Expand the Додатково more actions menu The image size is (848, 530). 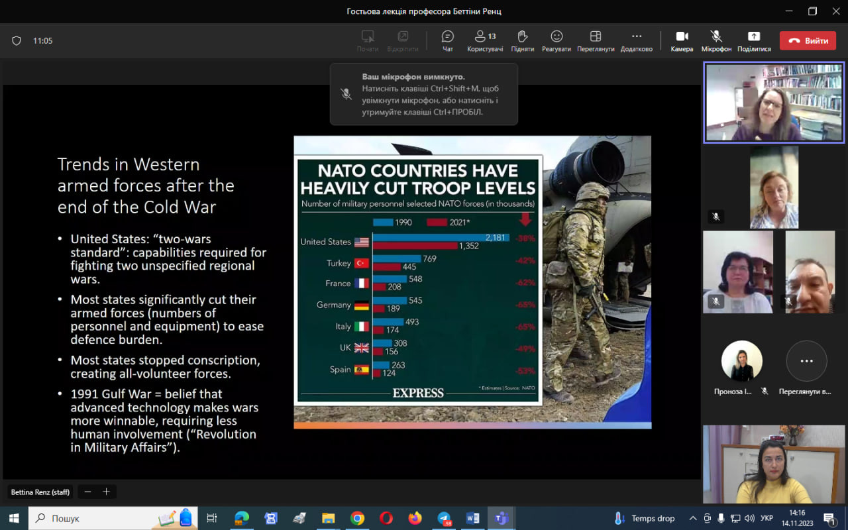click(636, 40)
